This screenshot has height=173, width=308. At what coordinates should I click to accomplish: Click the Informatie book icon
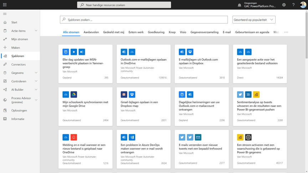pos(5,119)
